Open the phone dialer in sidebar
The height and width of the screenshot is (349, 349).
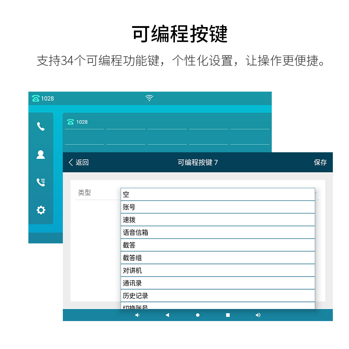coord(41,127)
